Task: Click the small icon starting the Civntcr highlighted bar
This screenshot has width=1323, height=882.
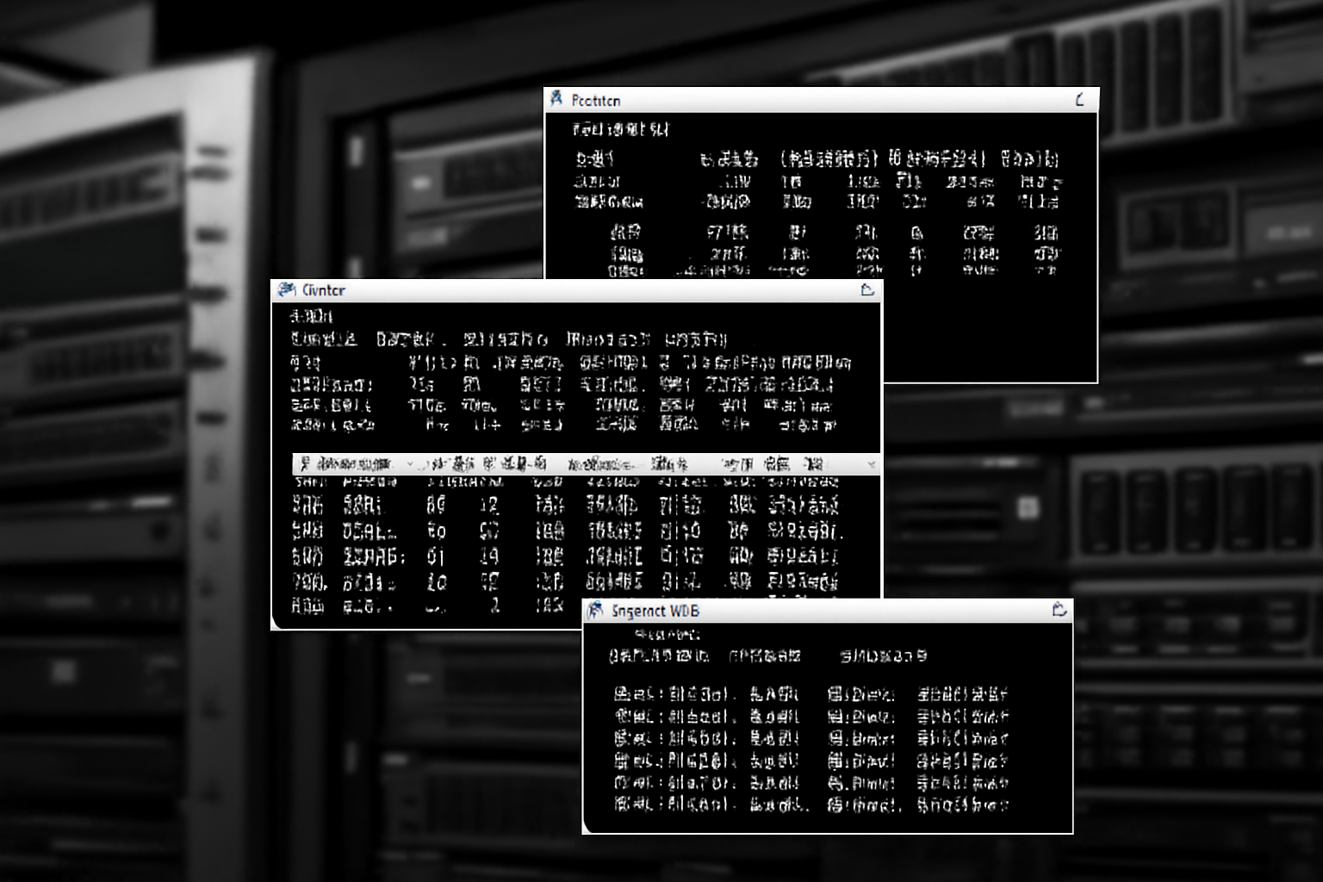Action: pyautogui.click(x=305, y=464)
